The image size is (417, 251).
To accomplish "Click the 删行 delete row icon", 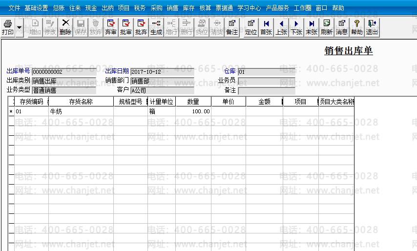I will [x=187, y=28].
